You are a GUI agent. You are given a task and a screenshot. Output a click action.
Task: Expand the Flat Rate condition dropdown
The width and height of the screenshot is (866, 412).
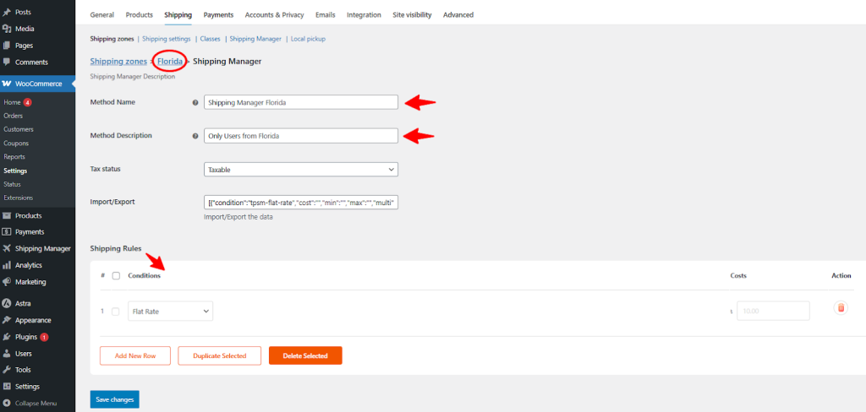tap(171, 312)
